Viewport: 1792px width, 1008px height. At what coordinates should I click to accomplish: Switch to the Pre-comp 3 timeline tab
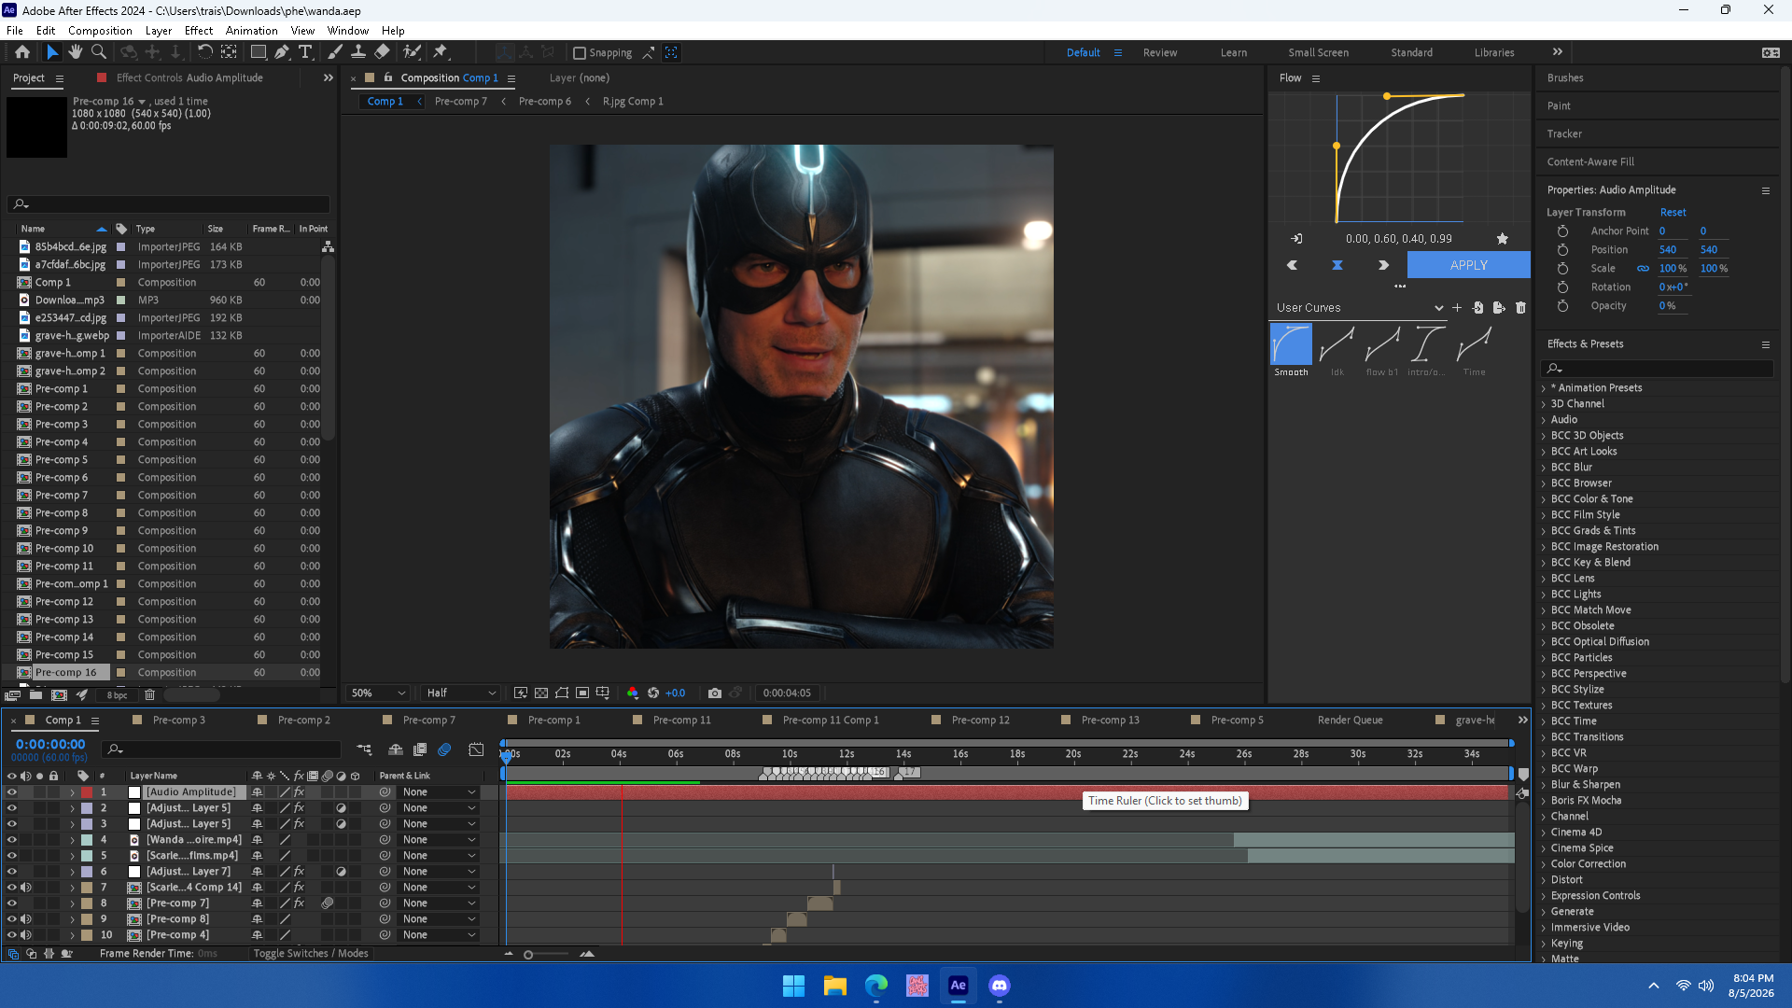[178, 721]
